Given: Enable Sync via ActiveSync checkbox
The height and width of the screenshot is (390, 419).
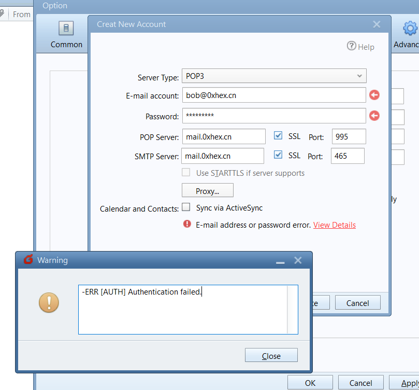Looking at the screenshot, I should pos(186,207).
